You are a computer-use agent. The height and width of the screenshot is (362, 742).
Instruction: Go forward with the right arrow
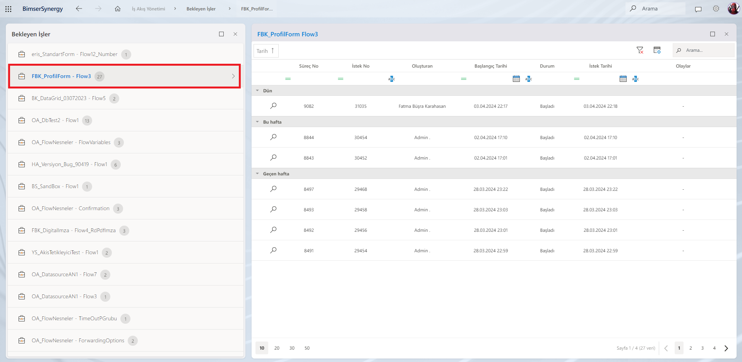[98, 8]
